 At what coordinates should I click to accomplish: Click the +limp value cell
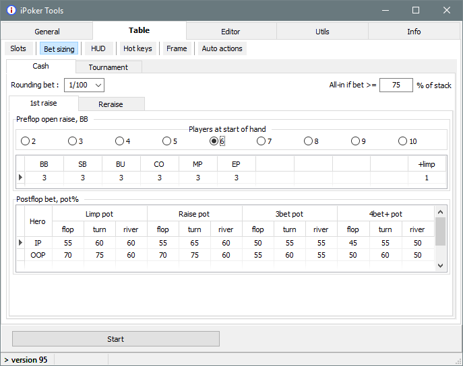point(426,178)
